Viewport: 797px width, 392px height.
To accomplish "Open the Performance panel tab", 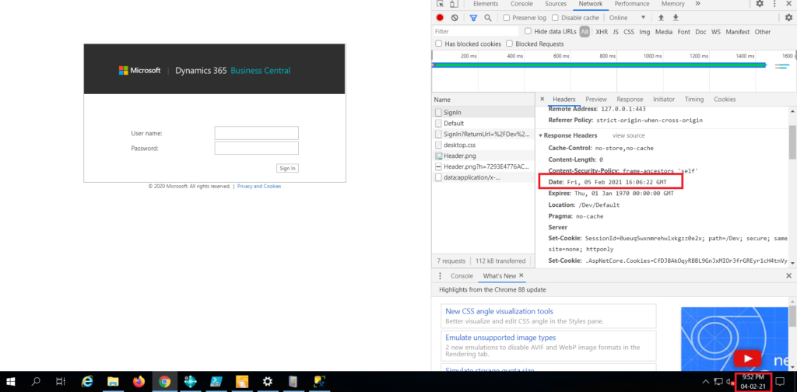I will 632,4.
